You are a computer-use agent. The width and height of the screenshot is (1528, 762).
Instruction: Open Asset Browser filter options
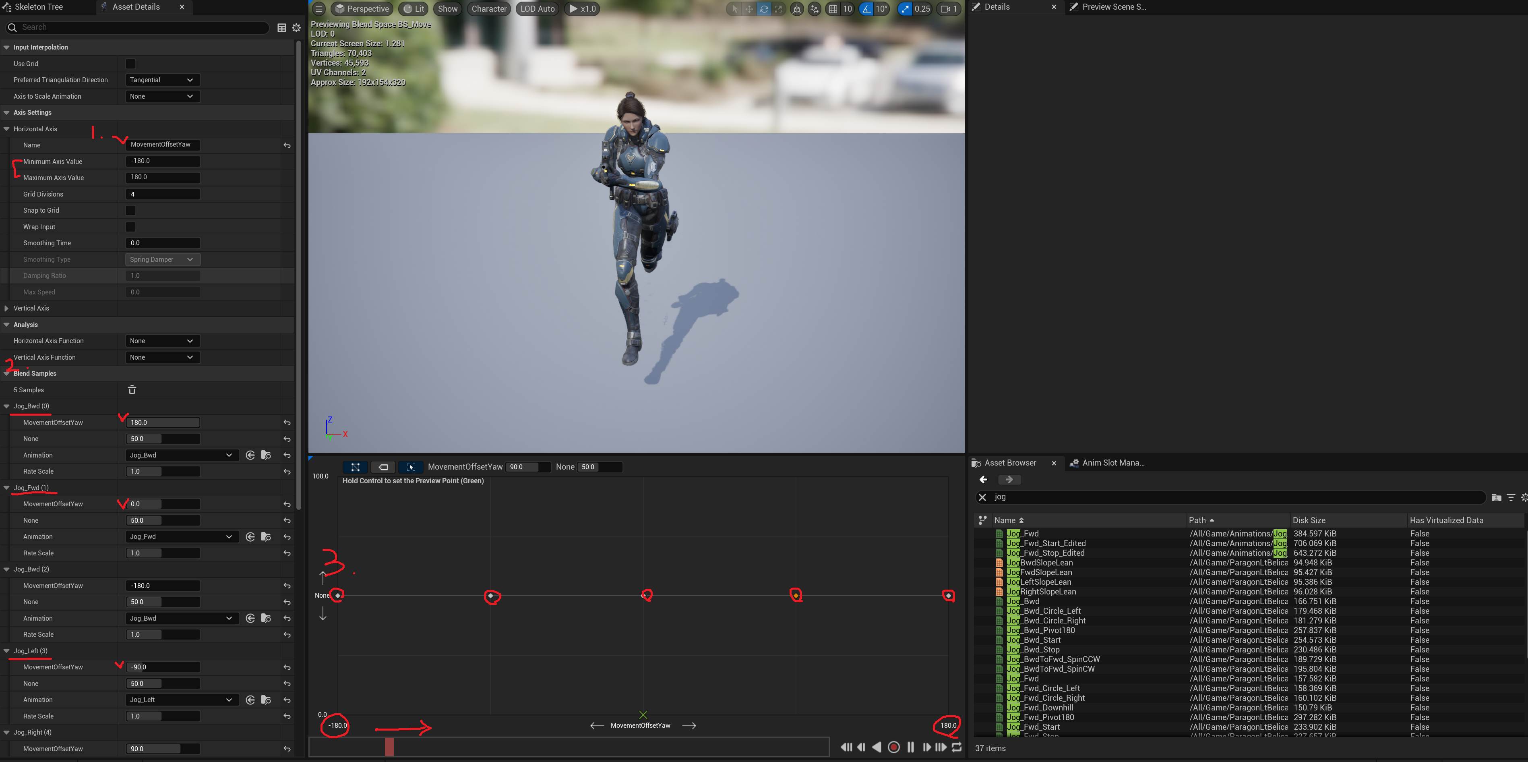click(1511, 497)
